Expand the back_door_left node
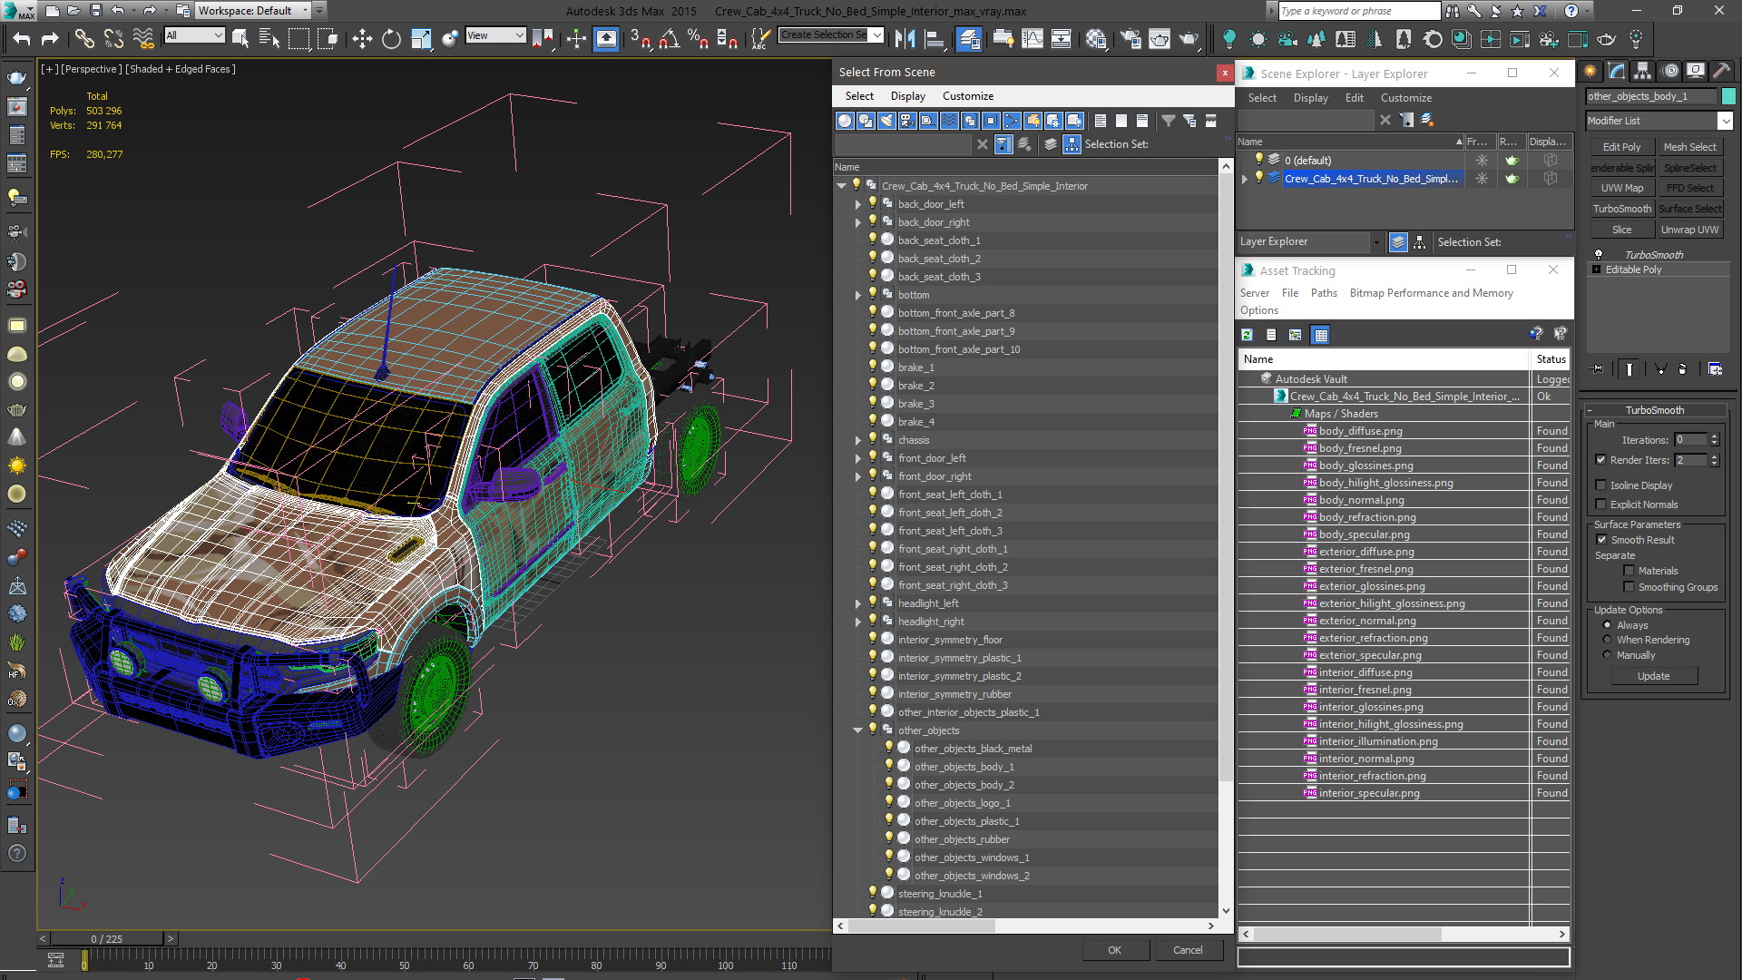 pyautogui.click(x=858, y=204)
